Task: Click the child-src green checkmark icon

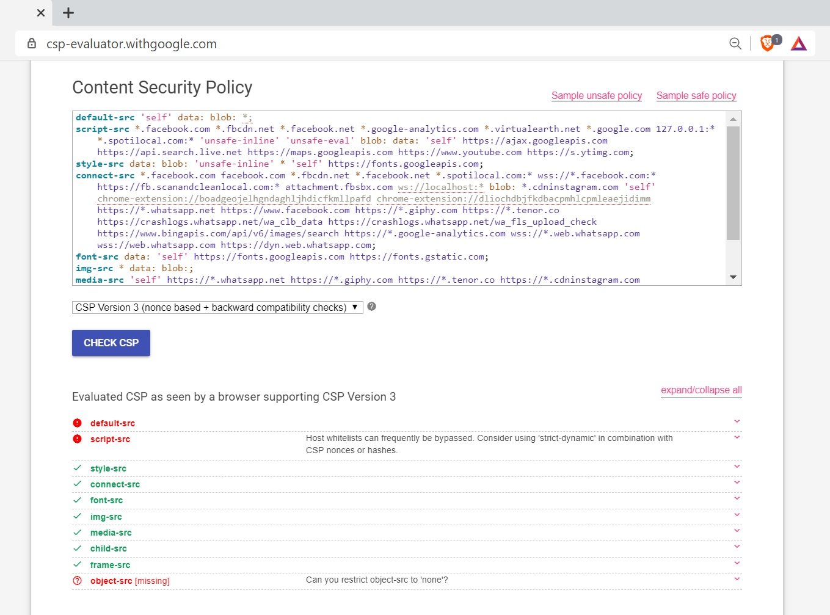Action: point(77,548)
